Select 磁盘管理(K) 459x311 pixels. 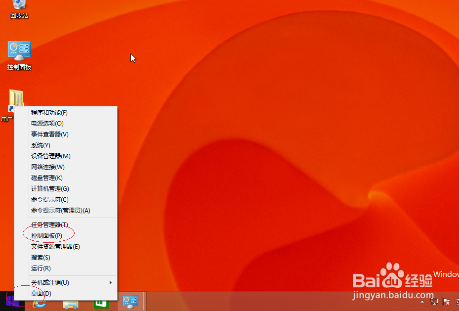click(66, 178)
